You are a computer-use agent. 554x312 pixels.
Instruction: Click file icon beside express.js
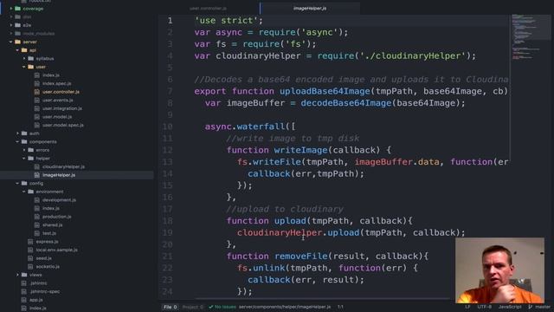tap(30, 242)
